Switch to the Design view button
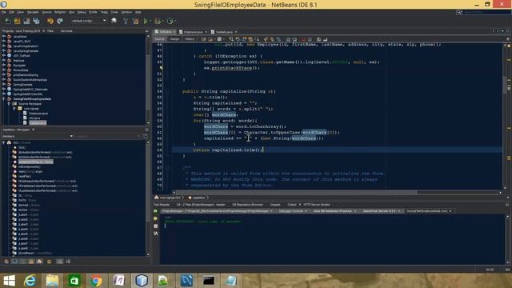 [x=174, y=39]
